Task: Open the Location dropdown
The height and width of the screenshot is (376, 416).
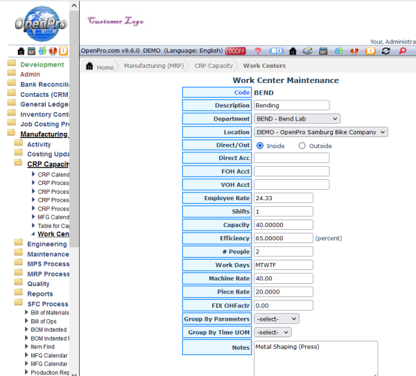Action: 320,132
